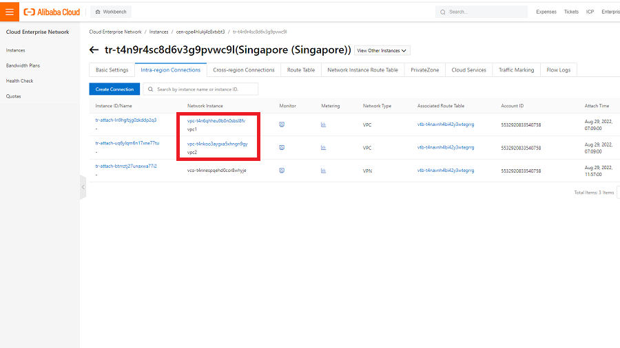Viewport: 620px width, 348px height.
Task: Open the Workbench button in the header
Action: pos(111,12)
